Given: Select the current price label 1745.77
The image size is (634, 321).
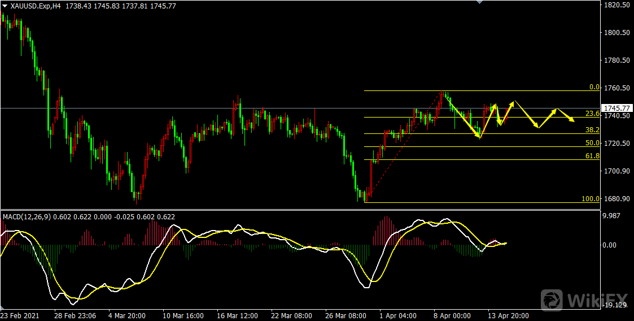Looking at the screenshot, I should (x=616, y=108).
